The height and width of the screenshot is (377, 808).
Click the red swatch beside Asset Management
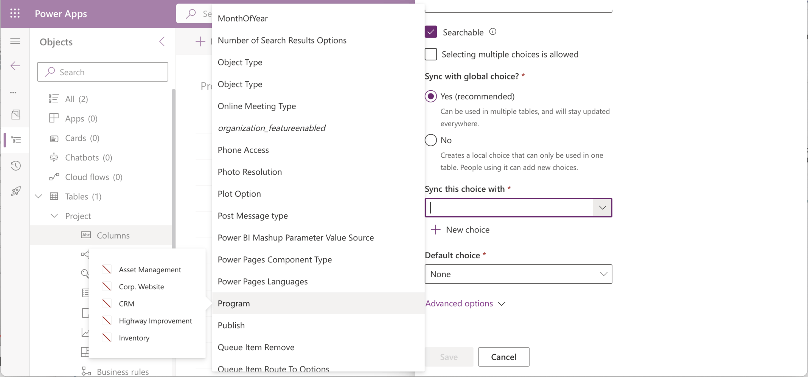tap(107, 270)
